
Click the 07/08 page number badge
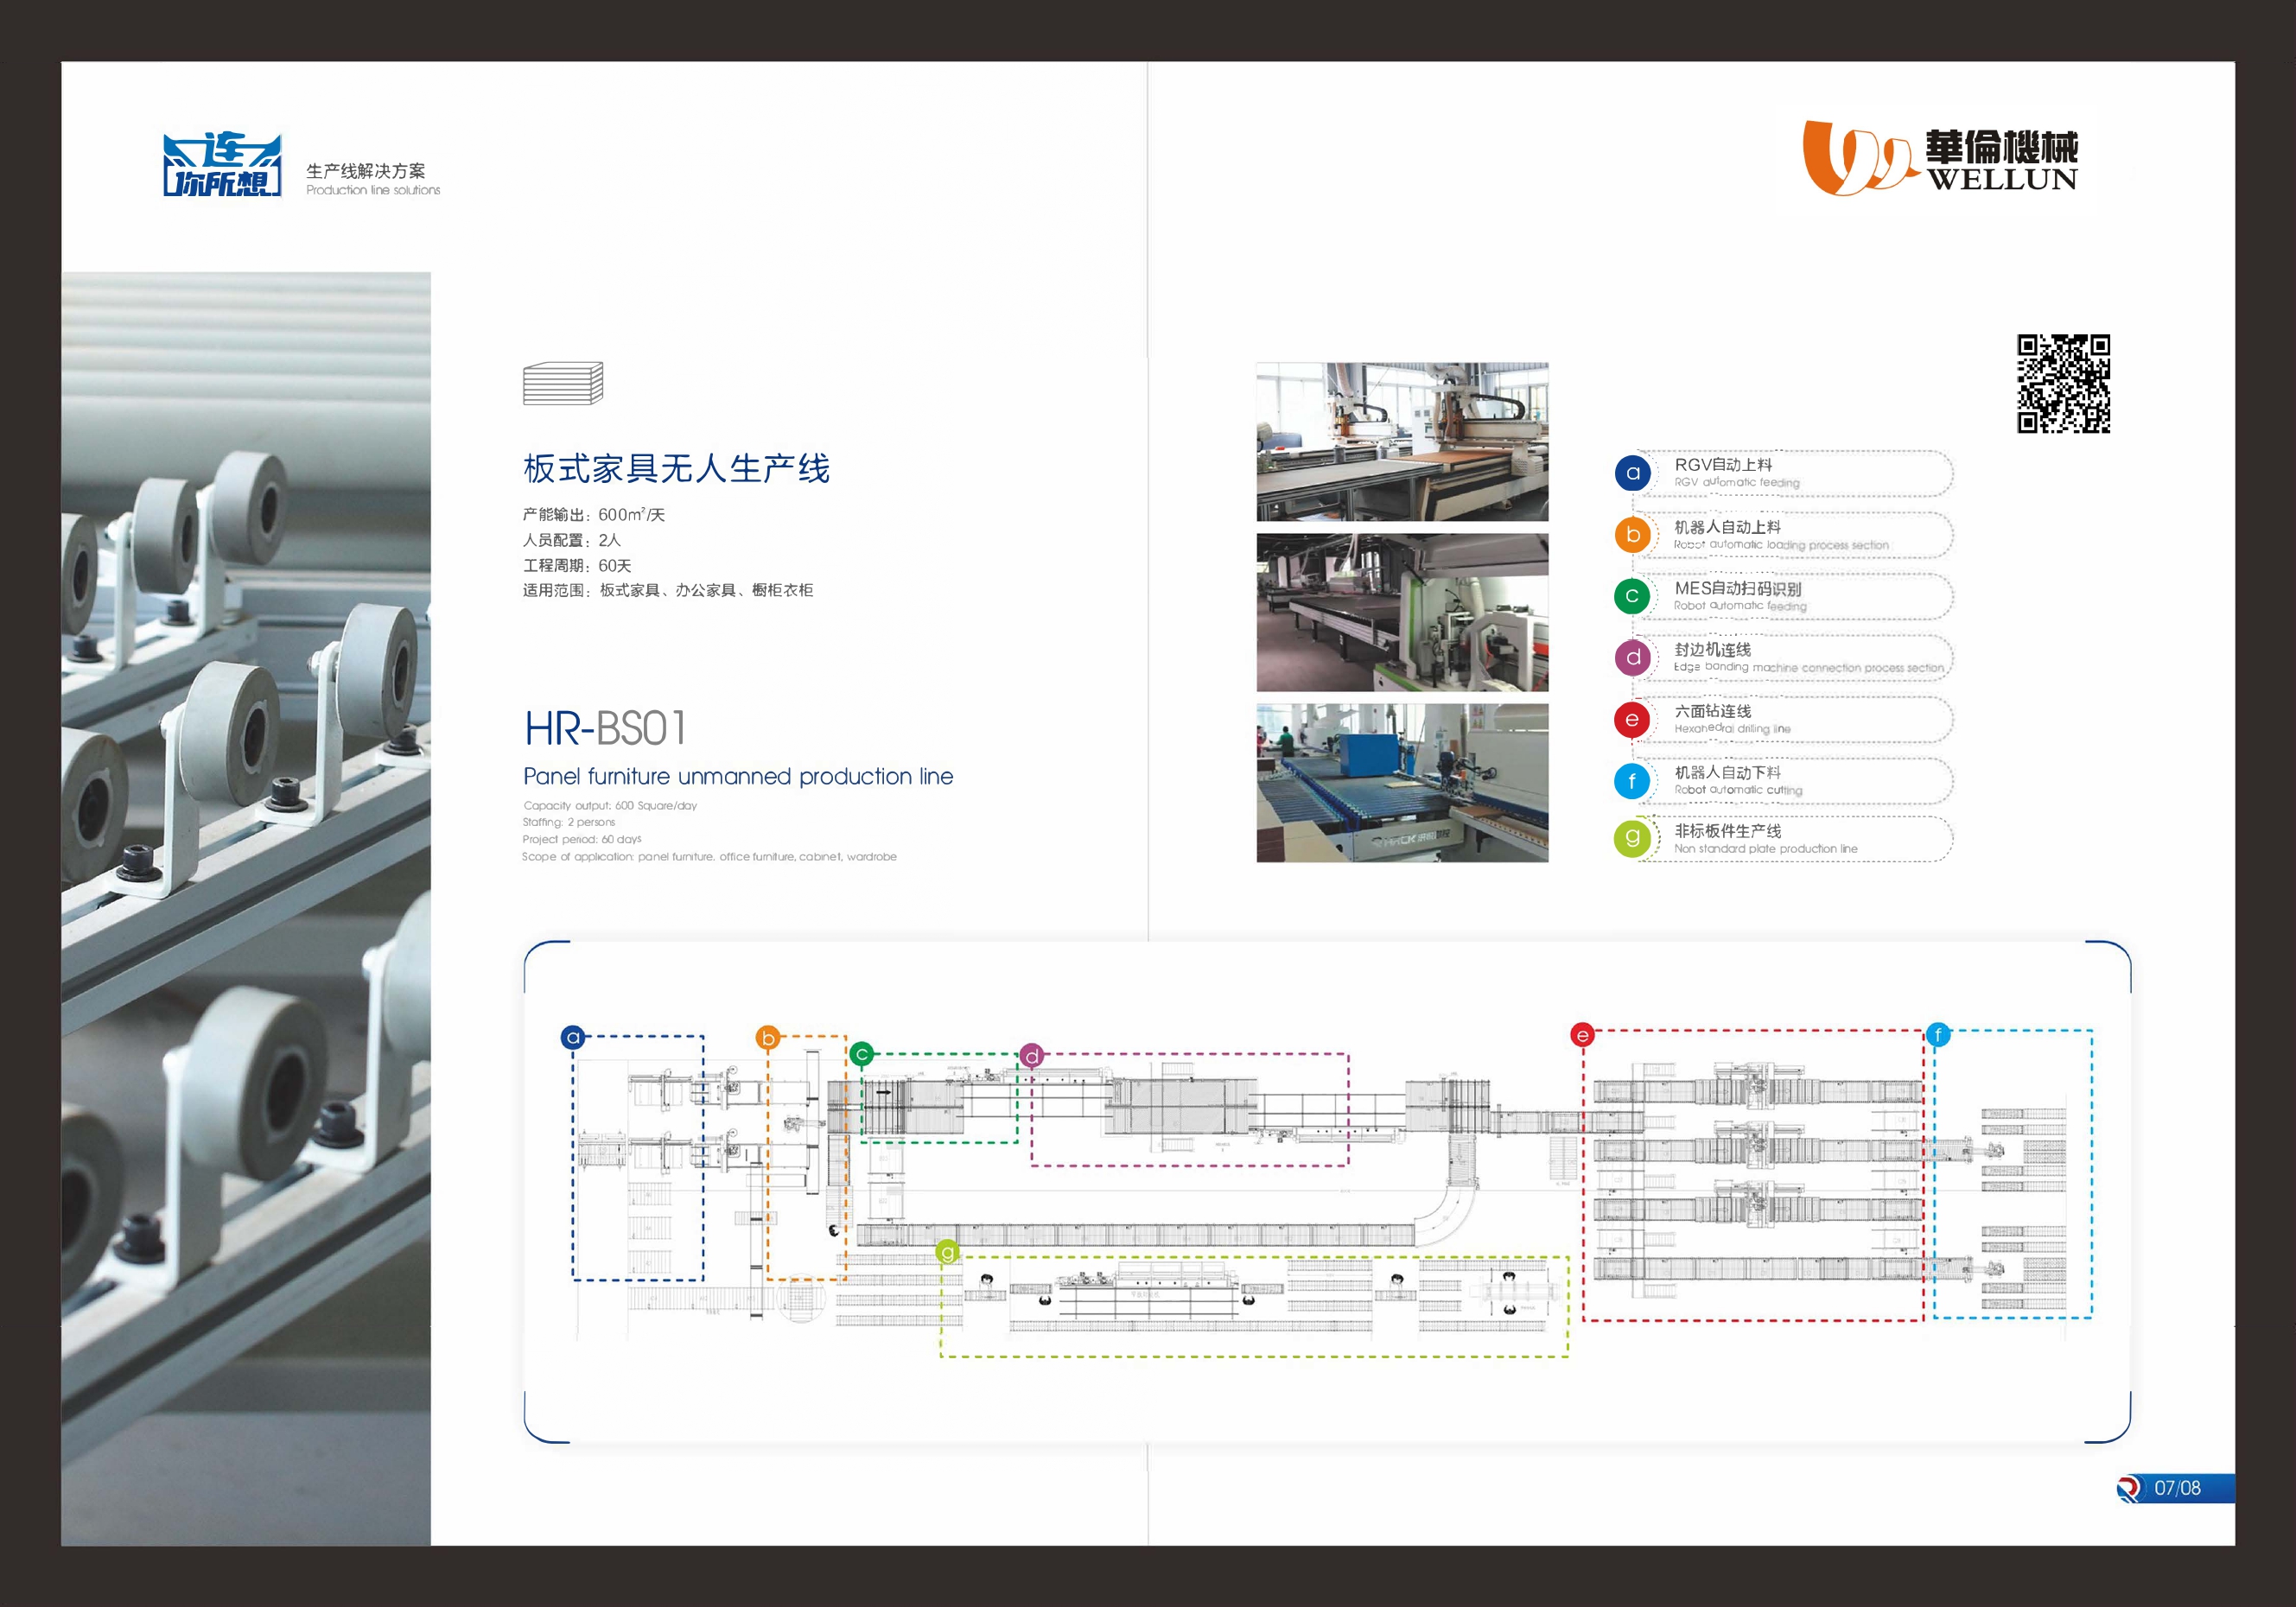tap(2176, 1488)
